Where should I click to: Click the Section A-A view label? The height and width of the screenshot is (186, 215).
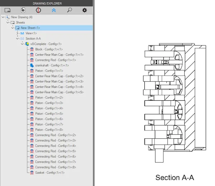(175, 178)
